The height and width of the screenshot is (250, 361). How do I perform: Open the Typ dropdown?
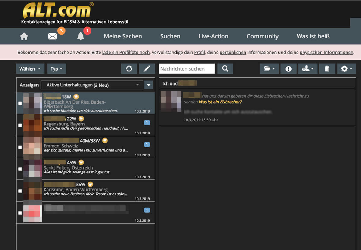(x=57, y=69)
